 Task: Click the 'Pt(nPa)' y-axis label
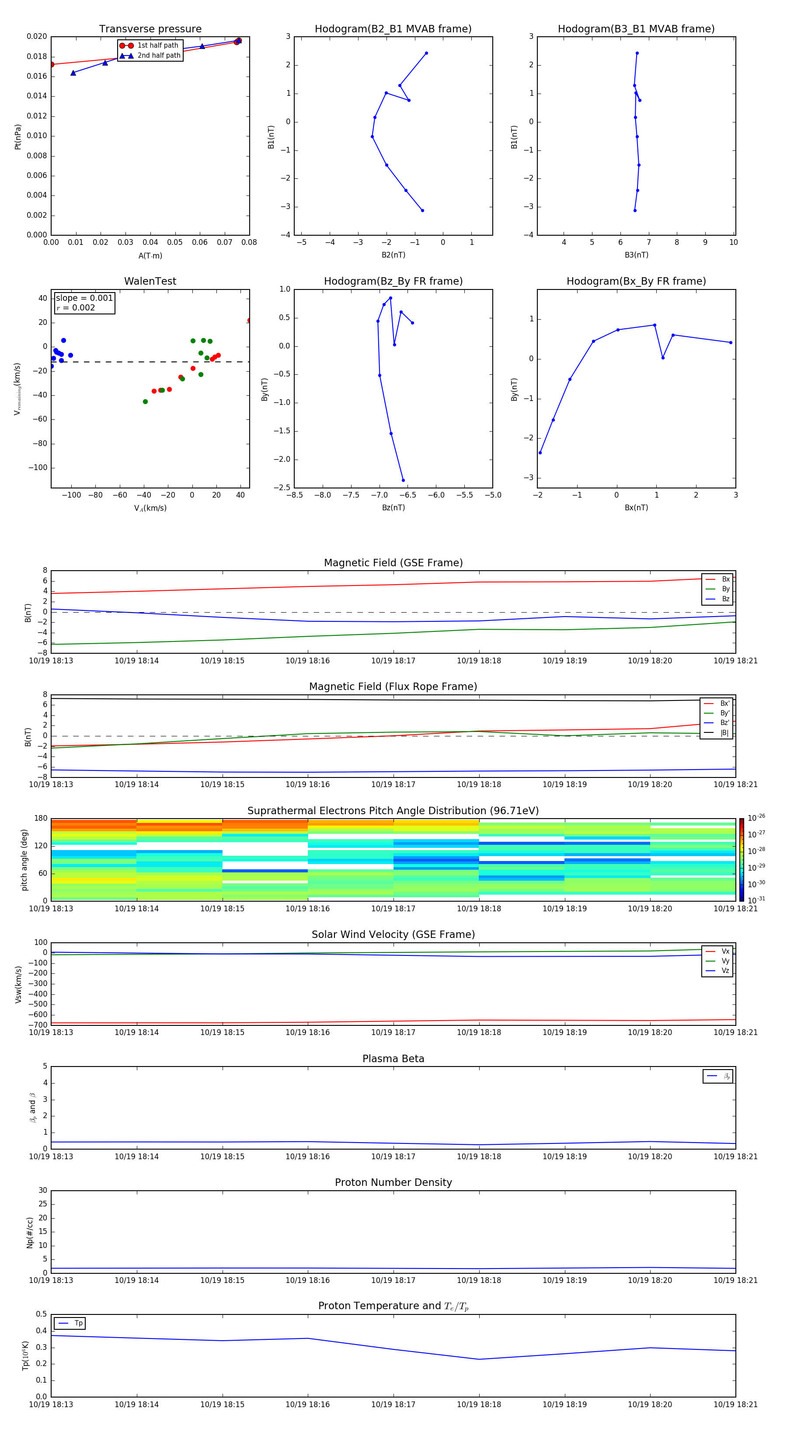(x=18, y=137)
